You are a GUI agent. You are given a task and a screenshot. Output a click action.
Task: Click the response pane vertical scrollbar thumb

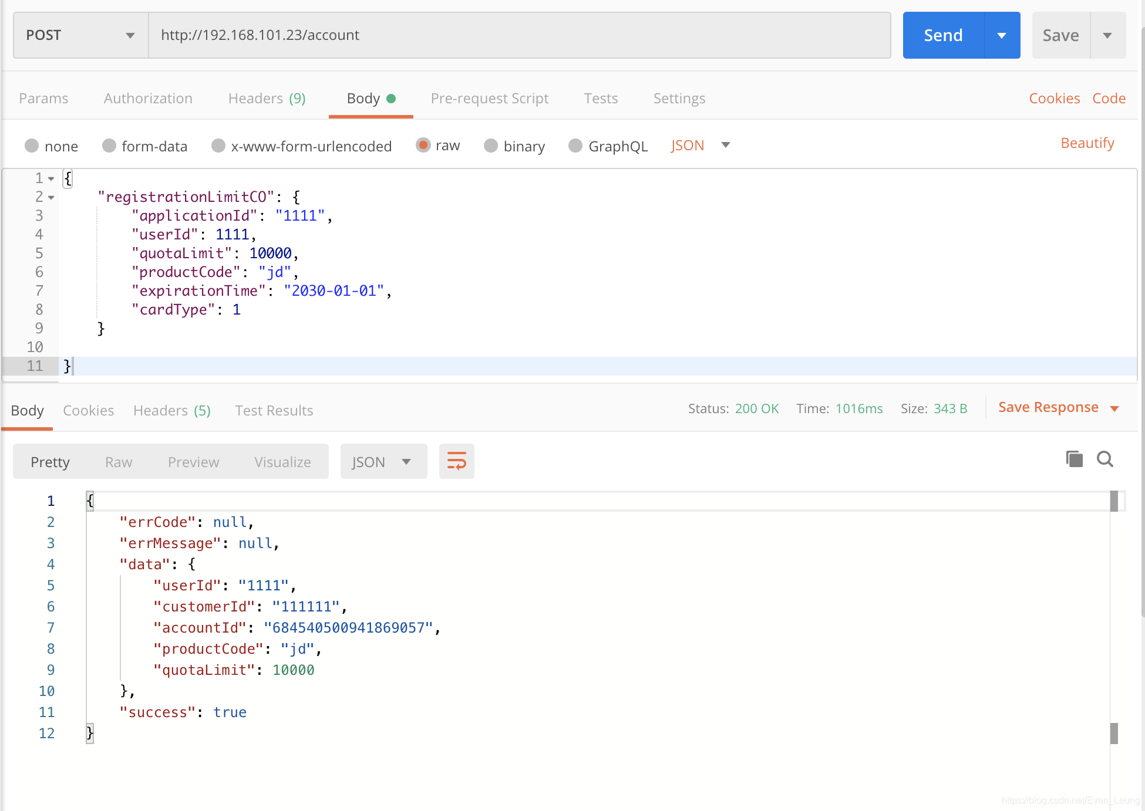click(x=1114, y=502)
